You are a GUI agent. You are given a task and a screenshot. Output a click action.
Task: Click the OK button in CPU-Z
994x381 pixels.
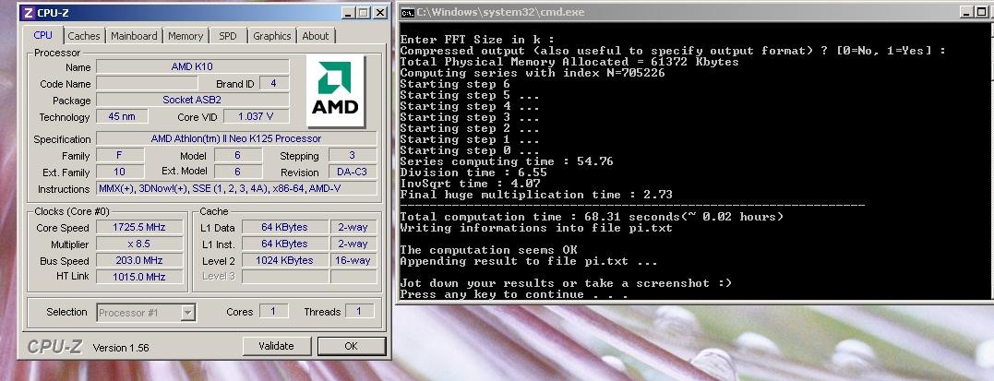(x=352, y=346)
